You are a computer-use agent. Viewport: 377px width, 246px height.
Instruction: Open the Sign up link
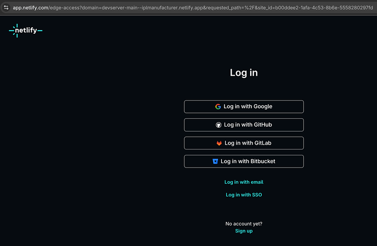click(x=244, y=231)
